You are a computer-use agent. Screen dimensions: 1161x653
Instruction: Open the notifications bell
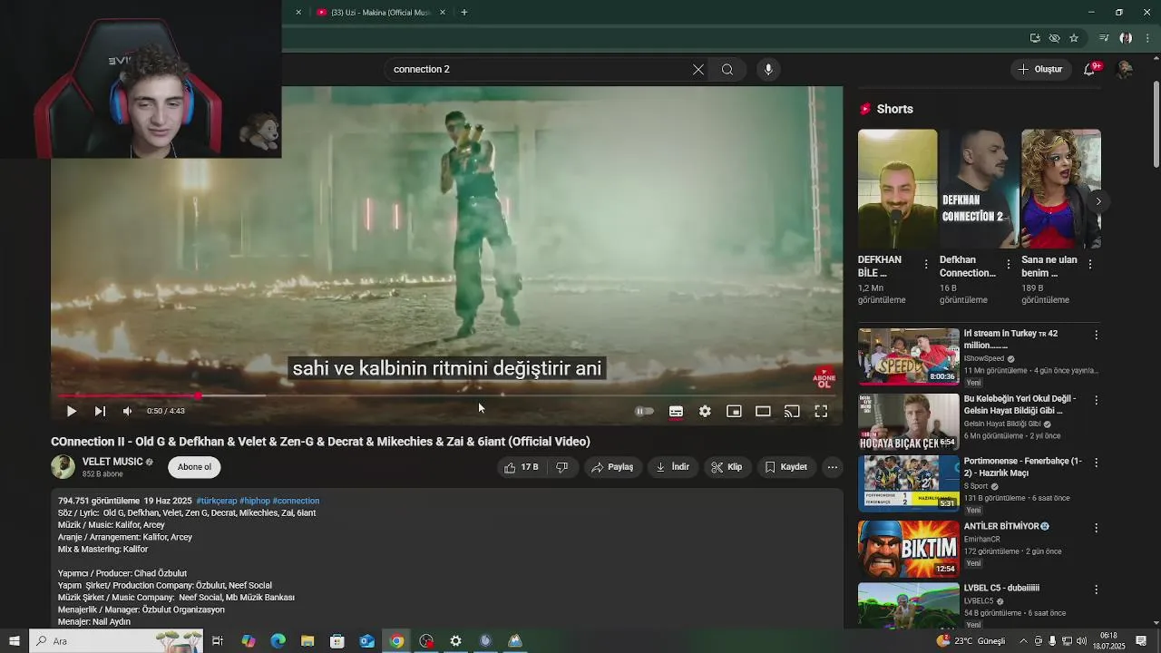tap(1090, 69)
